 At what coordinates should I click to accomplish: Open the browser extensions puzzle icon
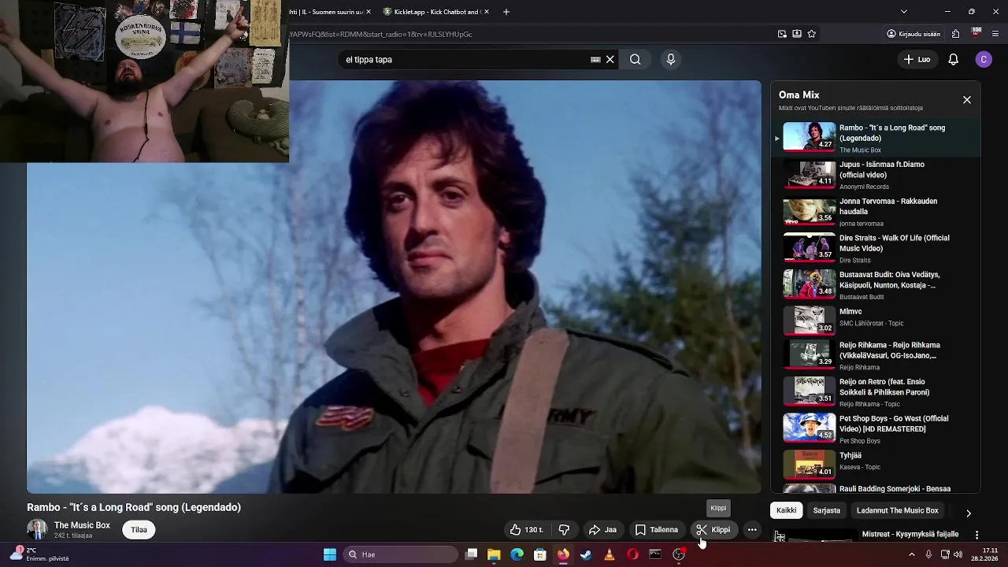point(955,34)
